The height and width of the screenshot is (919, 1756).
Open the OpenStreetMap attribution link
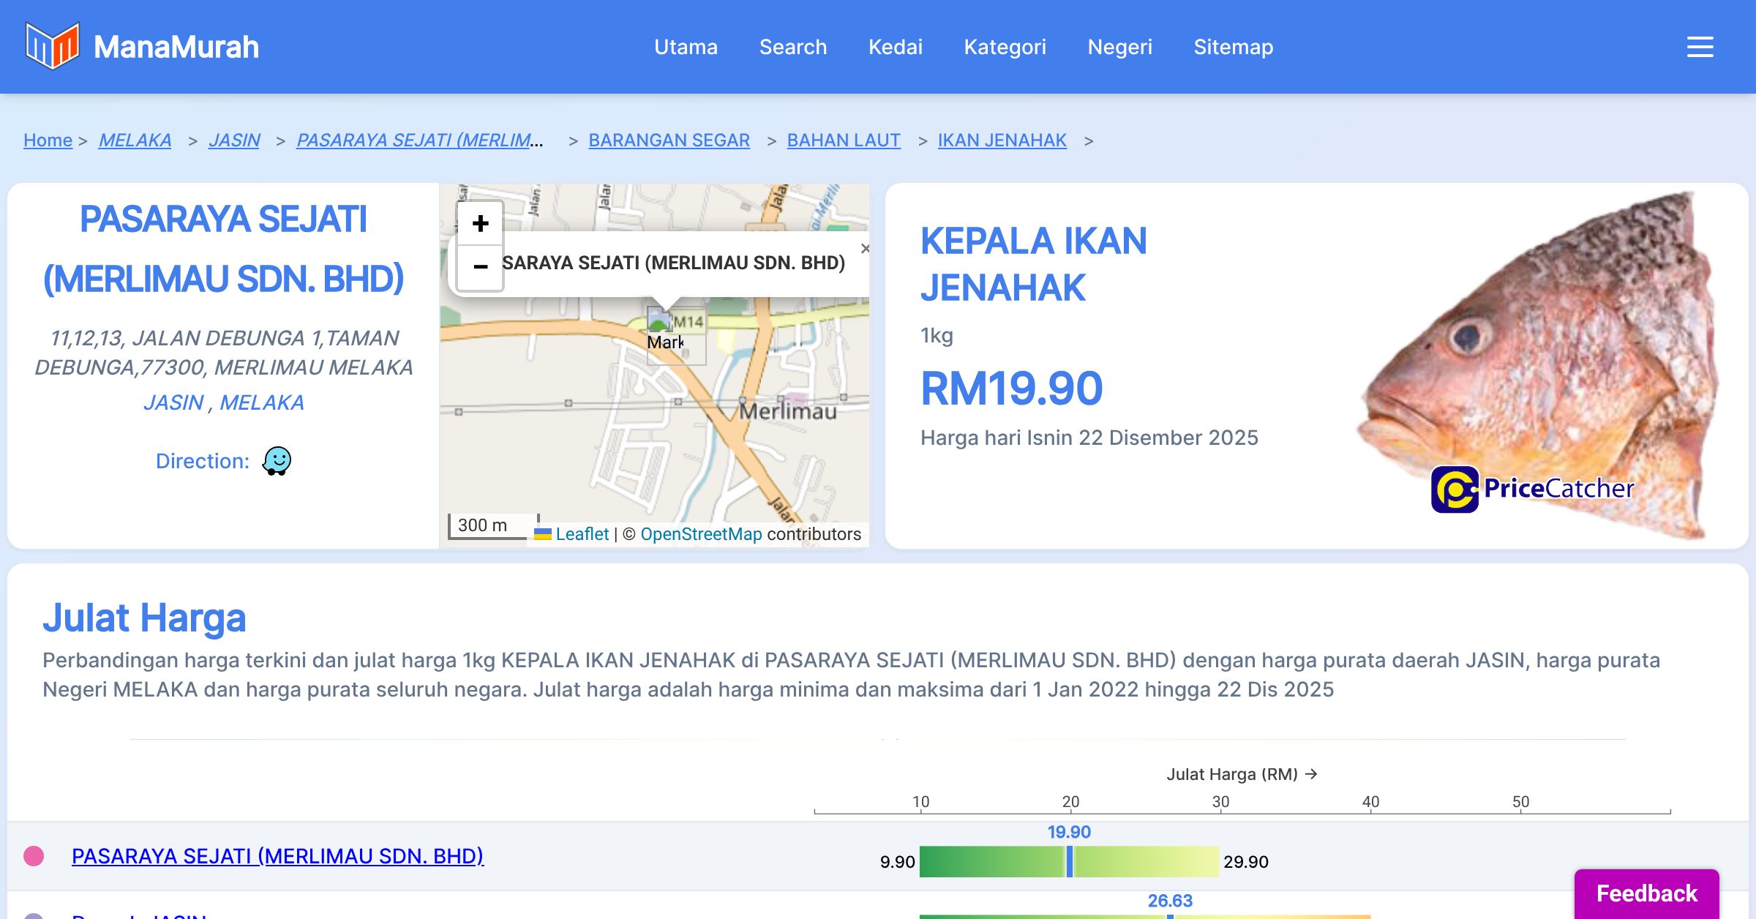click(x=701, y=534)
